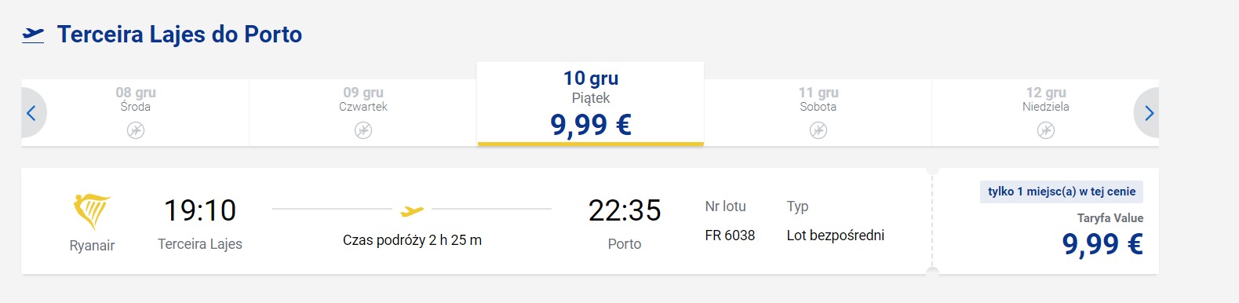Click the no-flight icon under 12 gru

pos(1046,130)
